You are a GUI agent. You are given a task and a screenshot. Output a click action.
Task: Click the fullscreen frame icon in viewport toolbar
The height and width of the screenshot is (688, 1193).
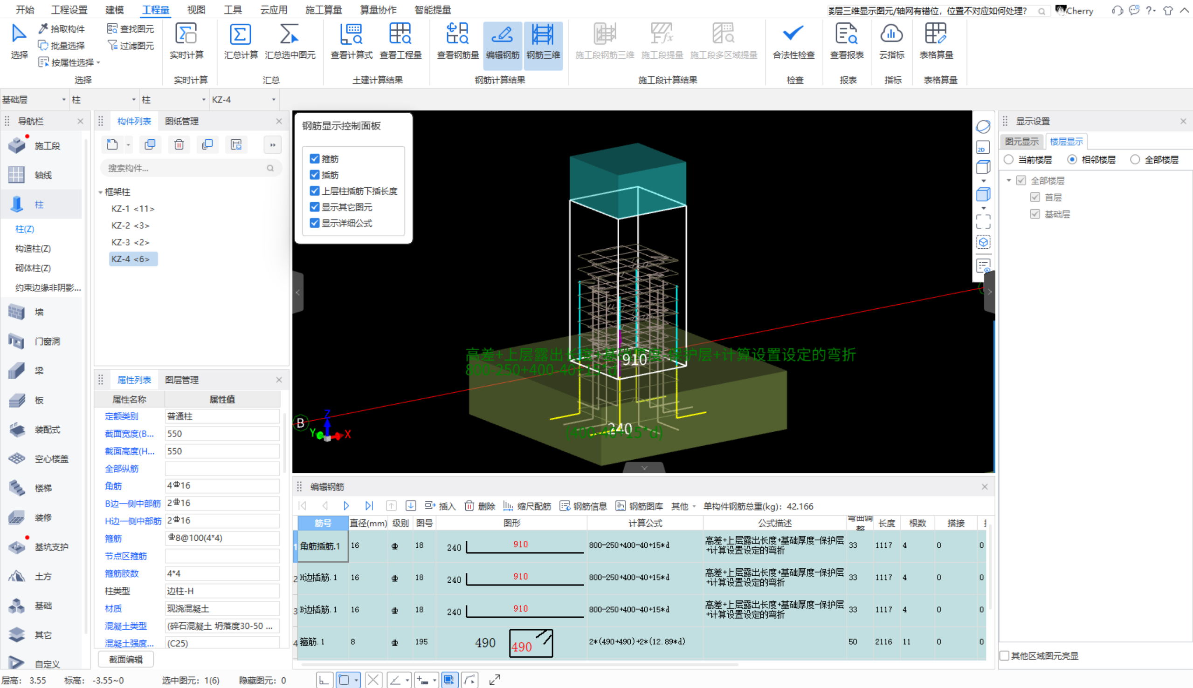coord(983,222)
